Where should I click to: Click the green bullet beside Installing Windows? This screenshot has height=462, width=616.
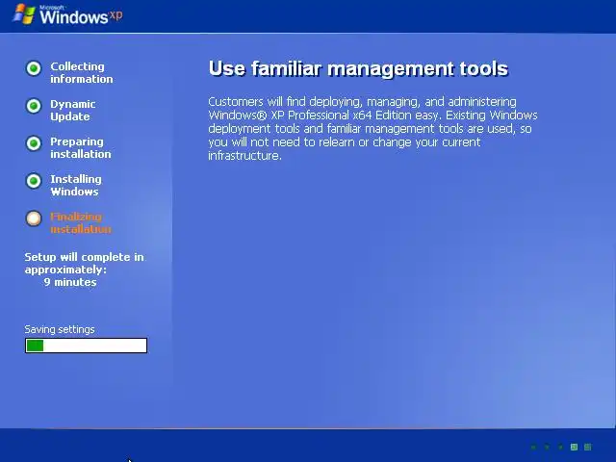pos(34,181)
